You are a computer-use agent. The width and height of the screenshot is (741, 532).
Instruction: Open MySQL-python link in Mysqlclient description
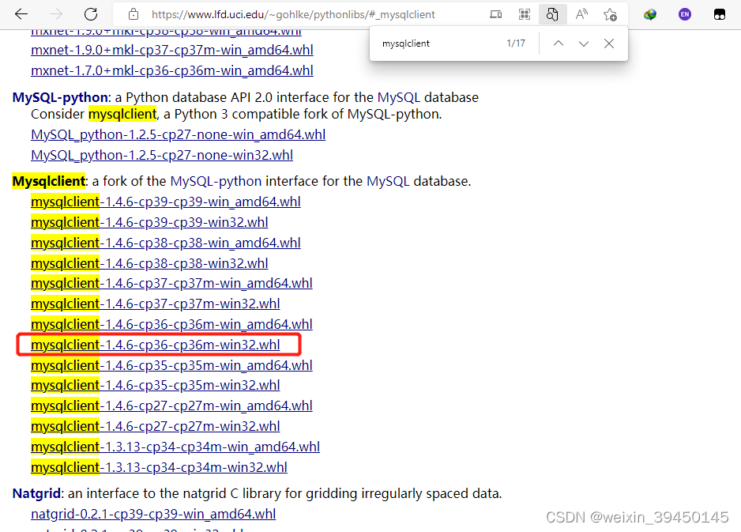[216, 181]
